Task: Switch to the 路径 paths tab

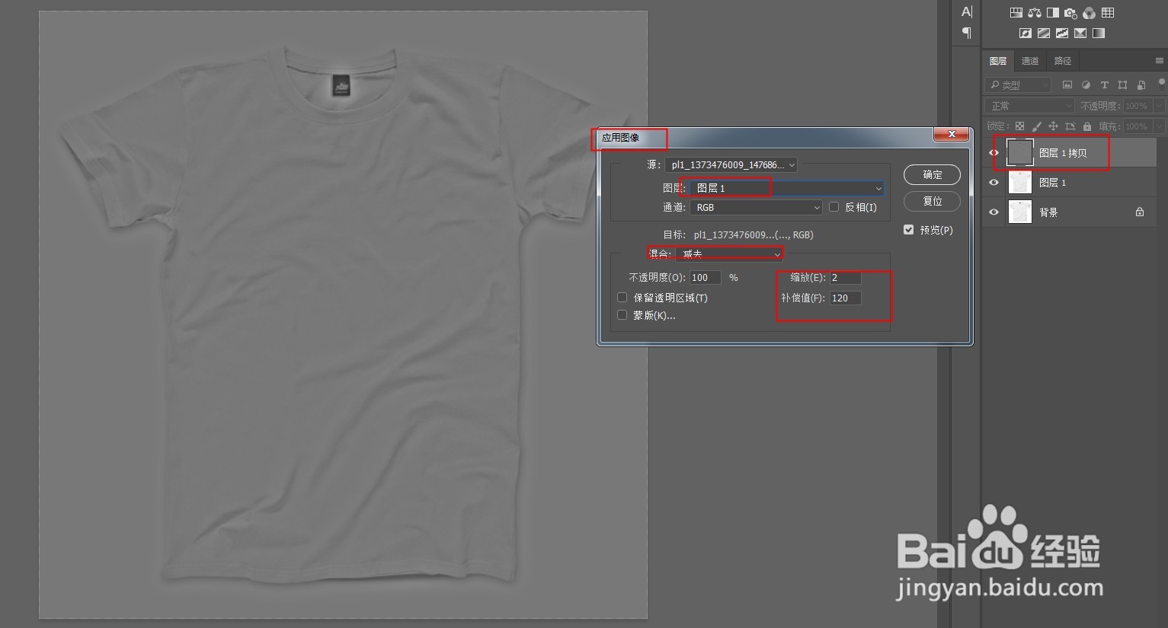Action: click(x=1062, y=61)
